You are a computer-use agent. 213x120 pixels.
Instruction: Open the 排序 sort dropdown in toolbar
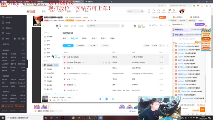(154, 46)
